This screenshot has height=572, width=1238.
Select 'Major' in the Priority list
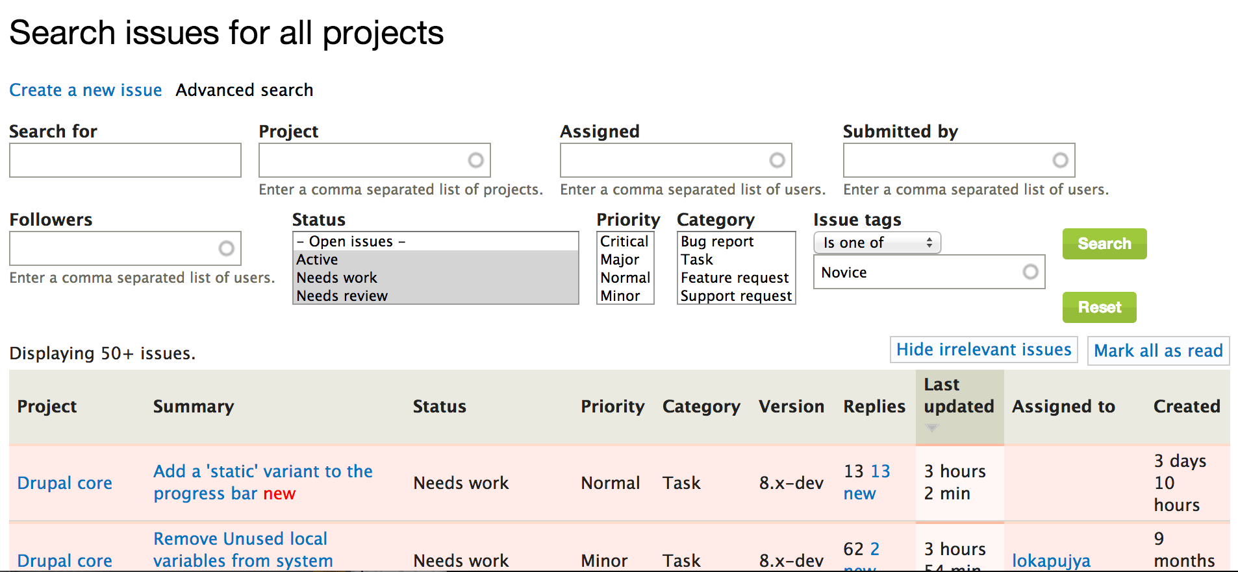click(x=625, y=259)
